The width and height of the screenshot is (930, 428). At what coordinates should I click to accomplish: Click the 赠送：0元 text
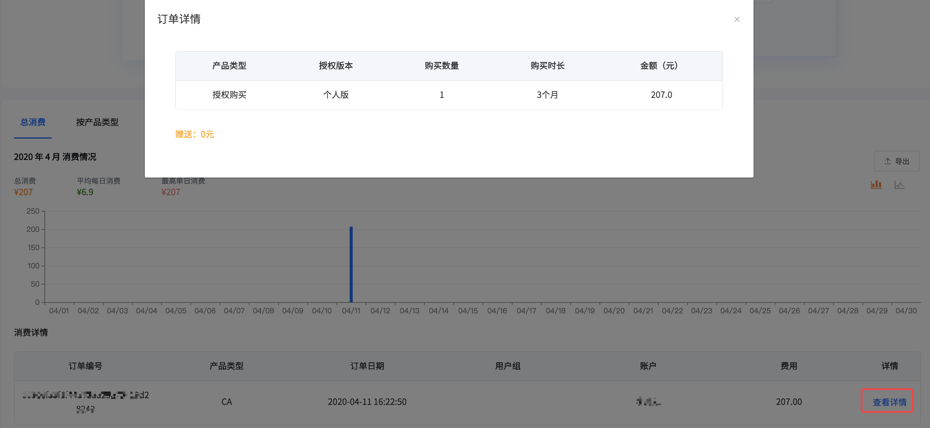[x=194, y=134]
